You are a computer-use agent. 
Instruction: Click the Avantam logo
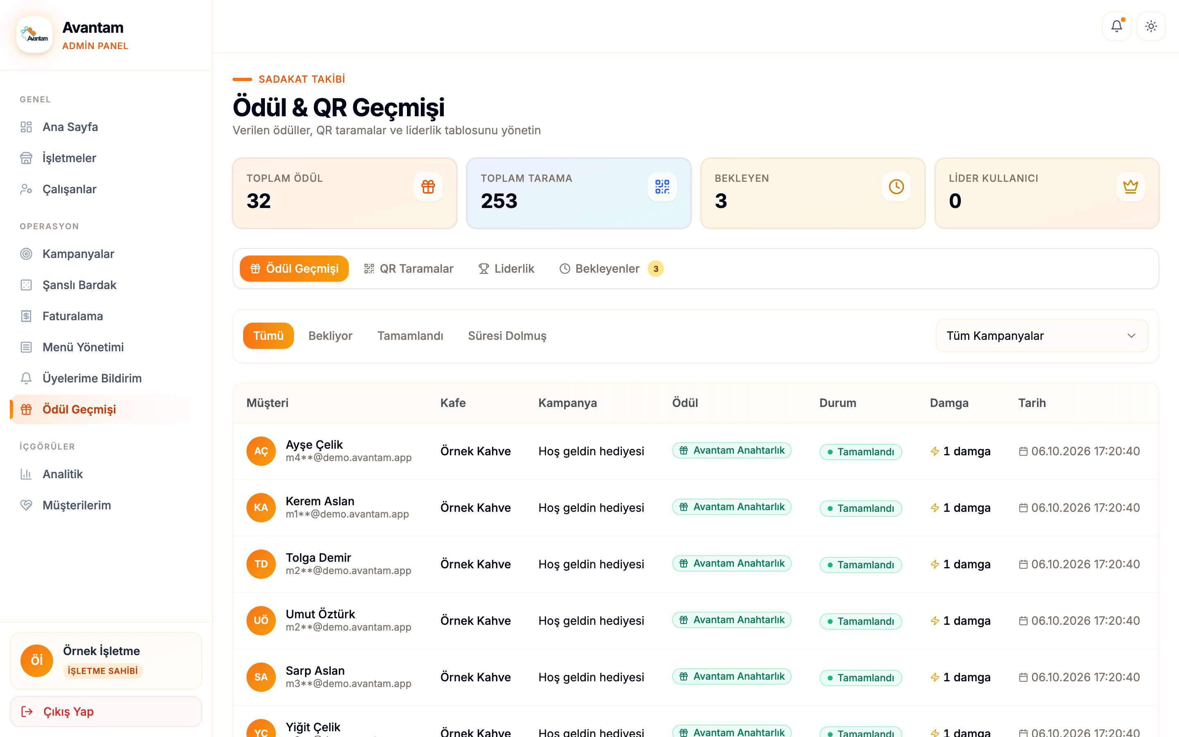pyautogui.click(x=34, y=35)
